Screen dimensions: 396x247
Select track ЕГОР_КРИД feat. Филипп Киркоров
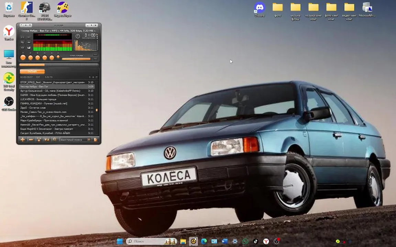click(x=57, y=82)
